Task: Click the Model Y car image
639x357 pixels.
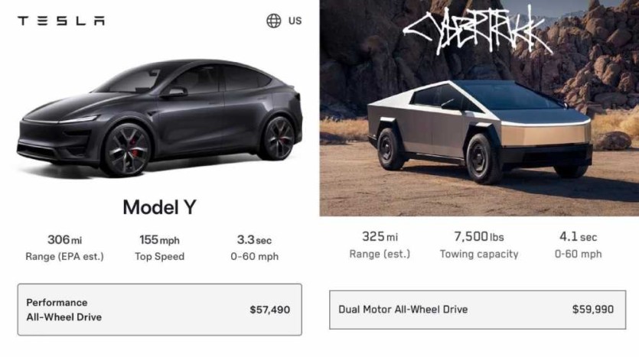Action: (x=159, y=115)
